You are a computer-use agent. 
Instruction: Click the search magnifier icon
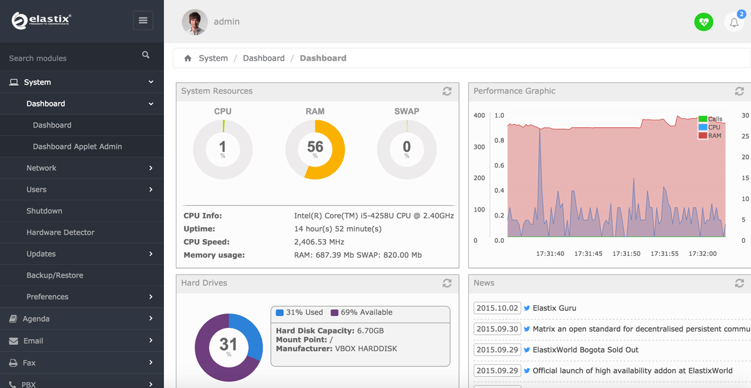tap(146, 55)
